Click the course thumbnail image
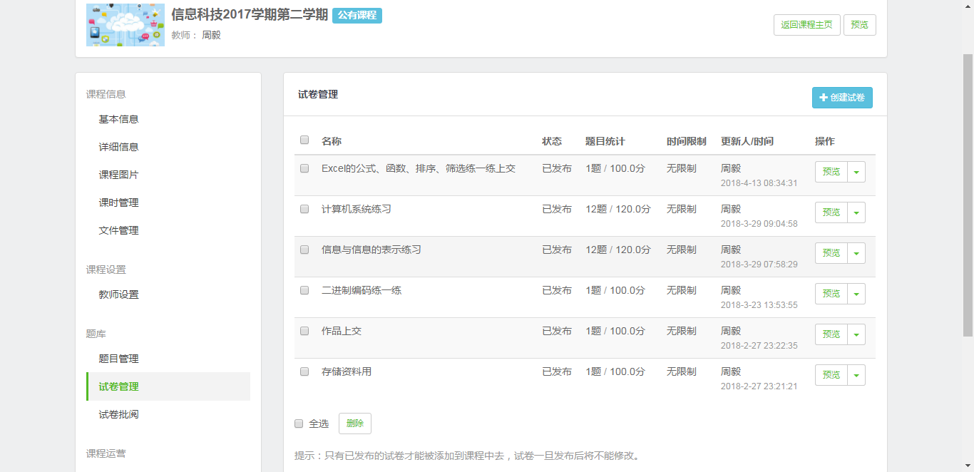The width and height of the screenshot is (974, 472). (125, 25)
